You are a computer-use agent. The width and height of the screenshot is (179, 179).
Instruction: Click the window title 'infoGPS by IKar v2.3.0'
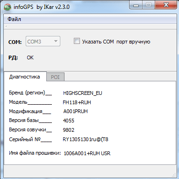[x=42, y=7]
